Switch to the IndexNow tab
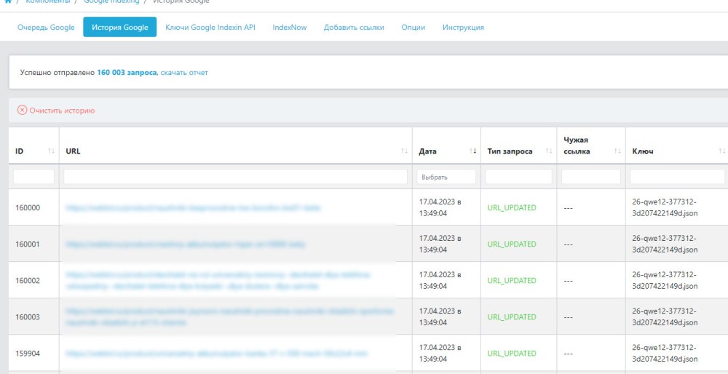The height and width of the screenshot is (374, 728). point(290,28)
